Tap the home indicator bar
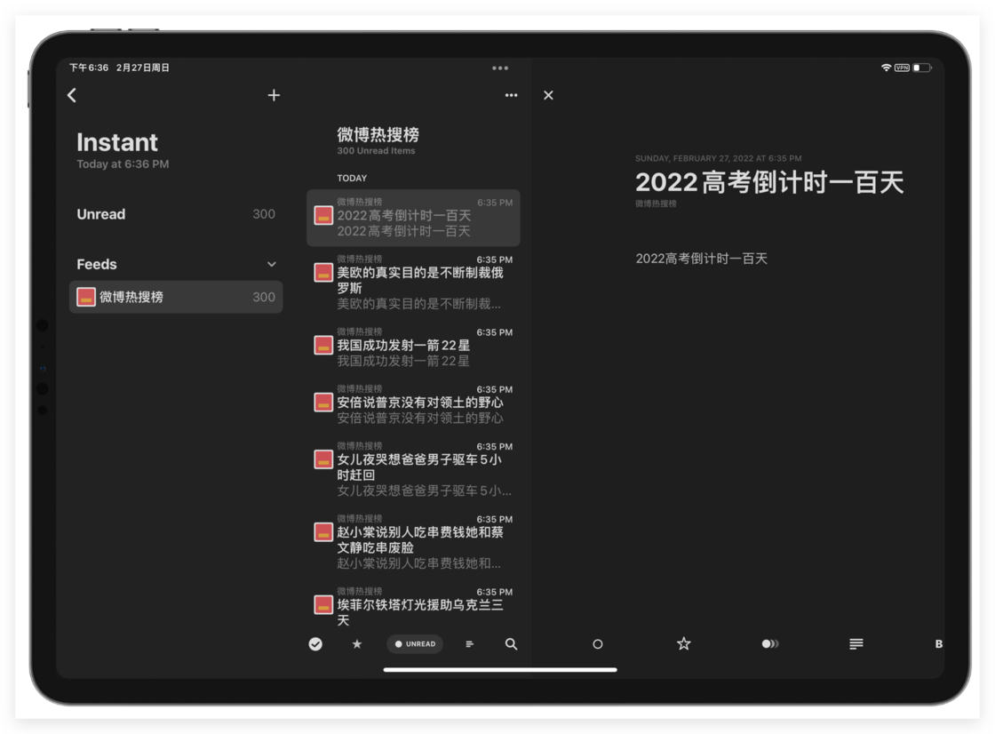This screenshot has width=995, height=734. pyautogui.click(x=500, y=669)
